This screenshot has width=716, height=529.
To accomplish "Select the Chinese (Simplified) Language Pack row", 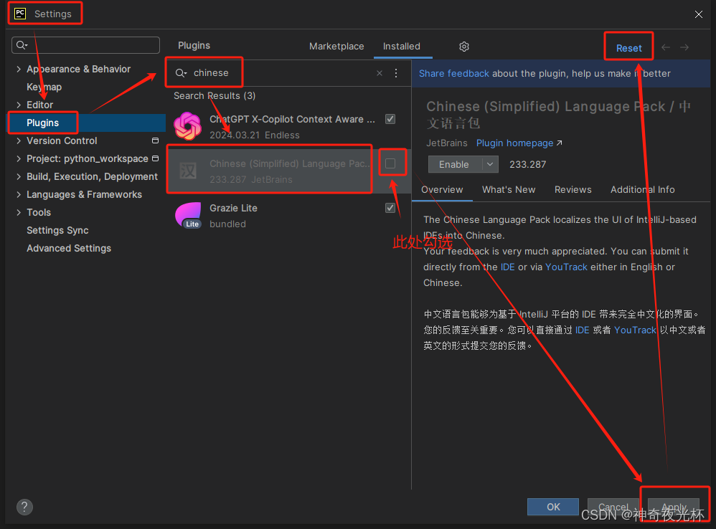I will pyautogui.click(x=288, y=171).
